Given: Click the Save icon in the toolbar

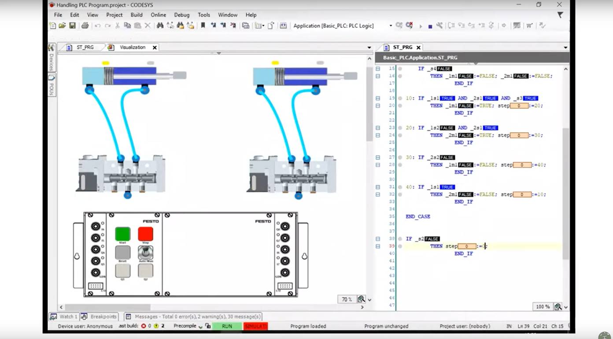Looking at the screenshot, I should point(72,26).
